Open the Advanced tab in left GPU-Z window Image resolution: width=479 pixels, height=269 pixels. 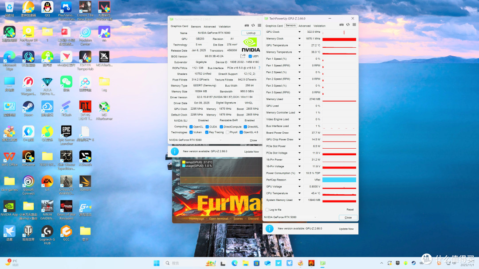tap(209, 27)
